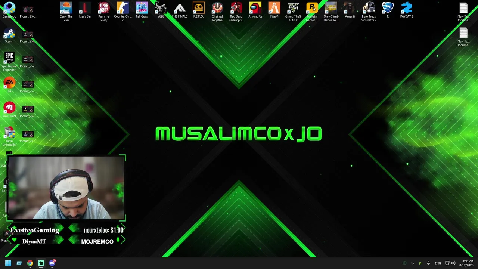Click the 'DiyaaMT' overlay label
Viewport: 478px width, 269px height.
pyautogui.click(x=34, y=241)
